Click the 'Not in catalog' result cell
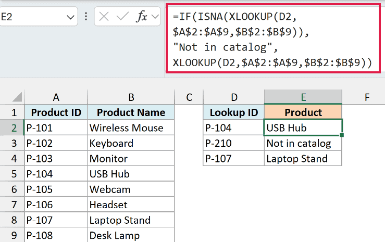385x242 pixels. click(303, 143)
